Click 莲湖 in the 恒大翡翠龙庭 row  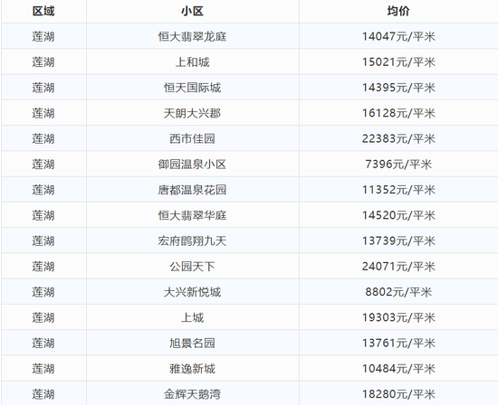click(43, 36)
